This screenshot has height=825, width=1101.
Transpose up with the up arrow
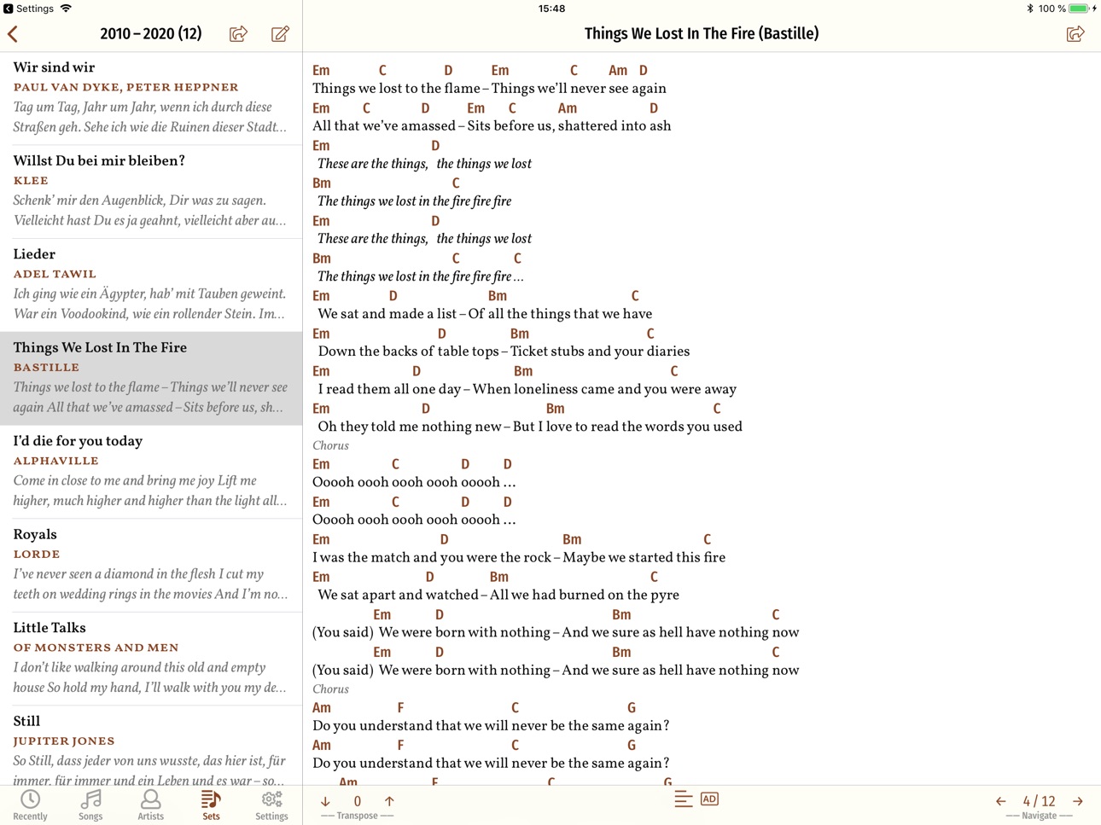pyautogui.click(x=389, y=801)
